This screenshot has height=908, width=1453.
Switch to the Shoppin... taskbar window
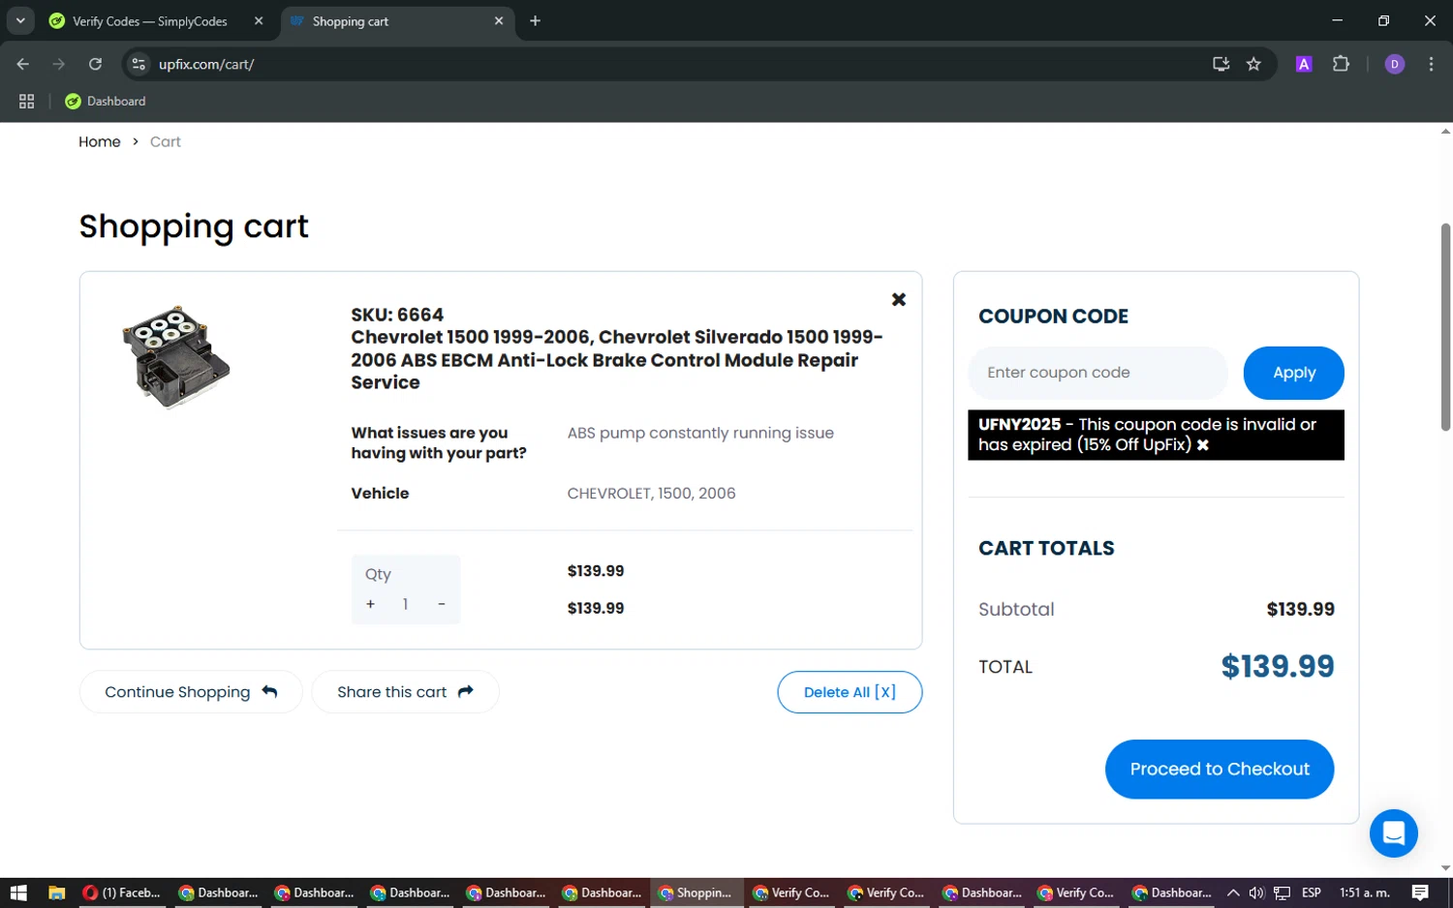pos(696,893)
